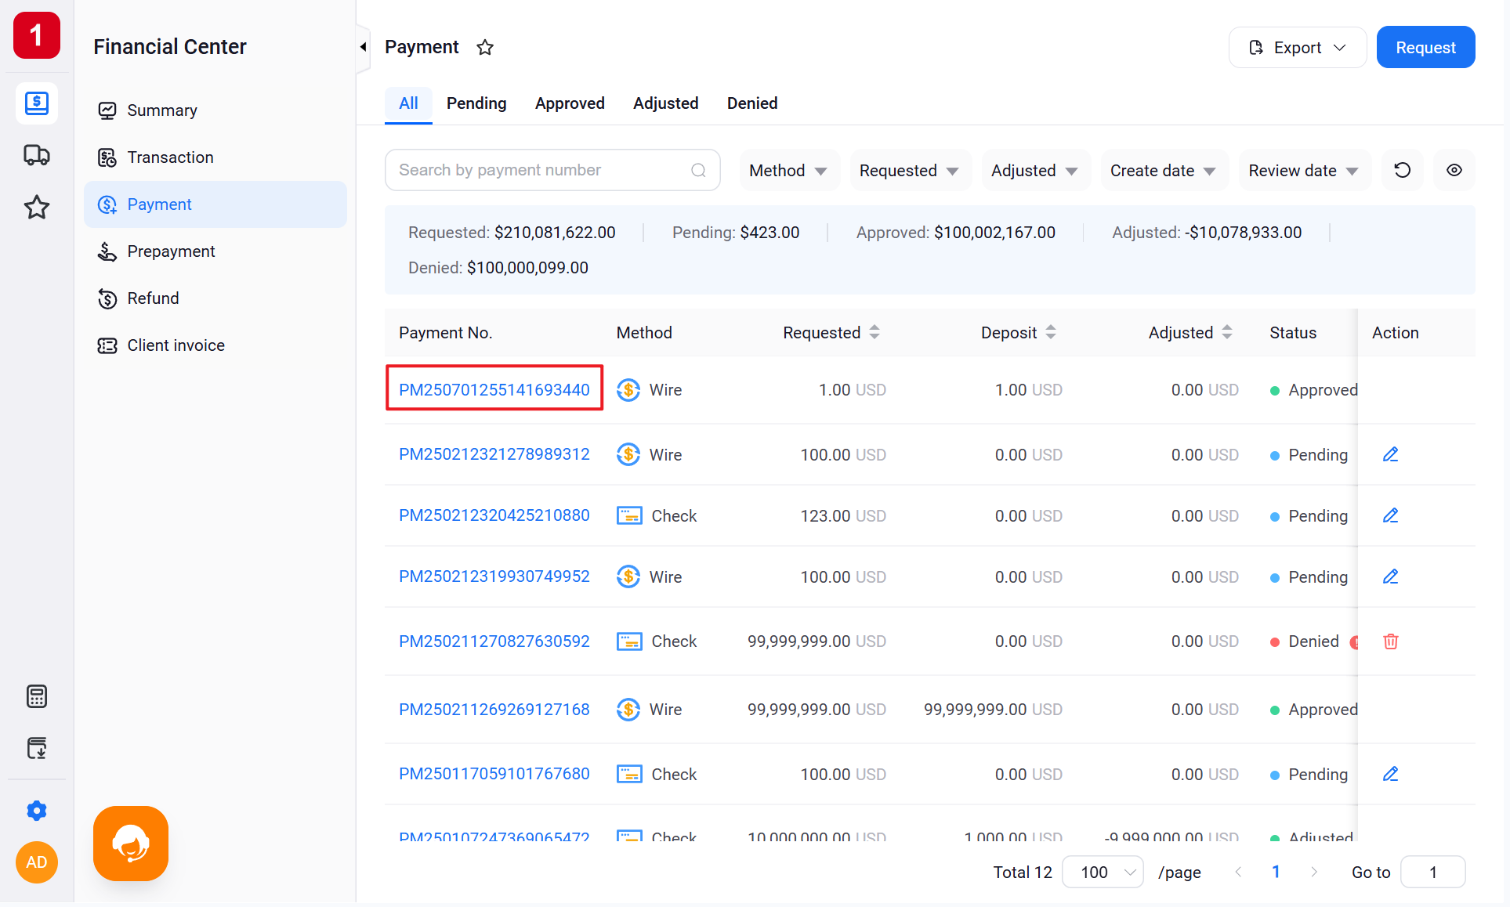The height and width of the screenshot is (907, 1510).
Task: Edit payment PM250212320425210880
Action: coord(1391,516)
